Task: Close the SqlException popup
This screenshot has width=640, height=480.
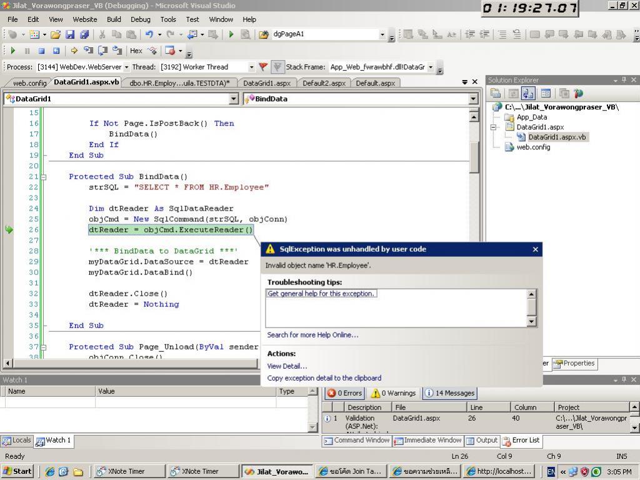Action: tap(535, 249)
